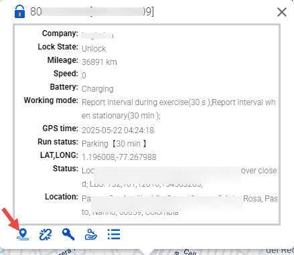Click the blue padlock icon beside device ID

coord(19,11)
